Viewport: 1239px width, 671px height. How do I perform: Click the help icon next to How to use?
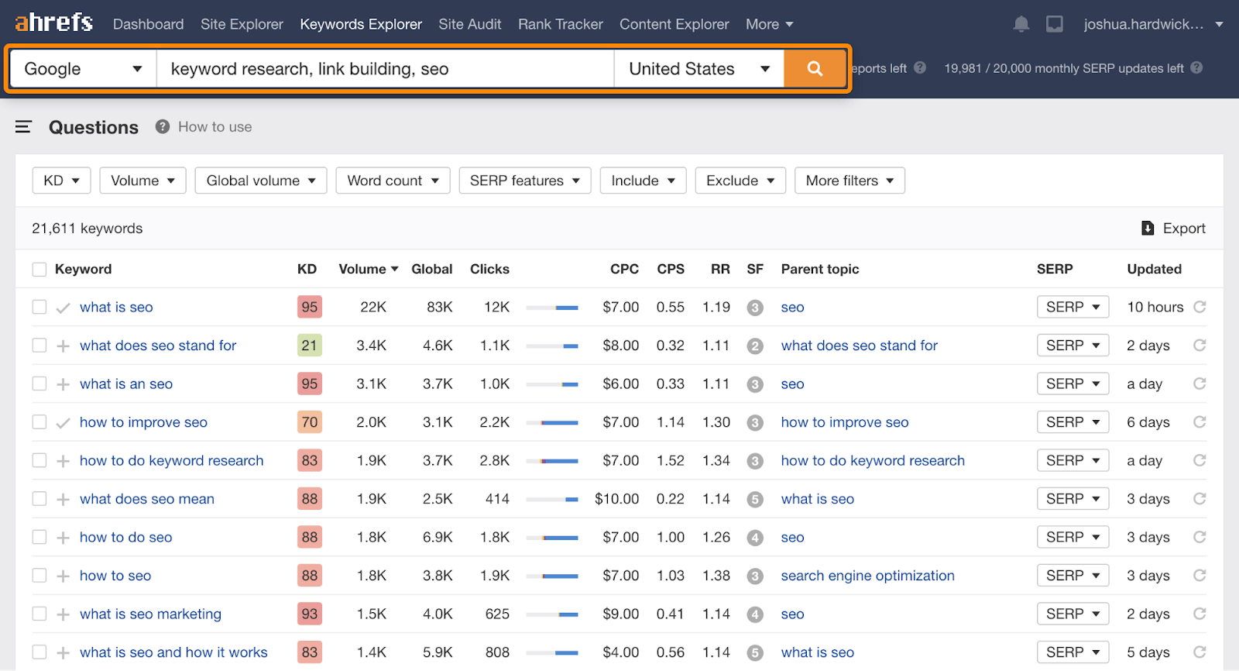[x=162, y=126]
